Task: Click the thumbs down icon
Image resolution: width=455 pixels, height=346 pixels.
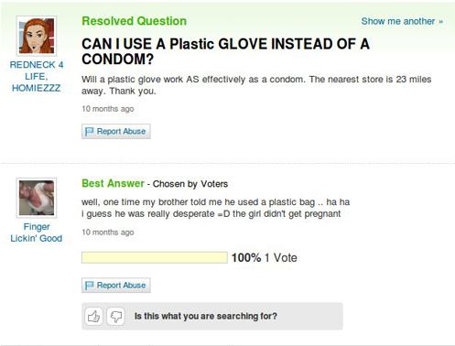Action: [x=116, y=317]
